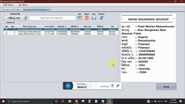Click the Print button
The width and height of the screenshot is (185, 104).
[x=166, y=87]
